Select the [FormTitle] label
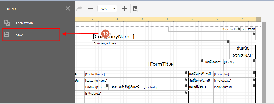 [x=161, y=64]
